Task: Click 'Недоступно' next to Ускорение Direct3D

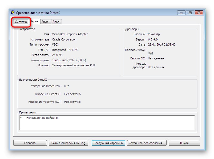Action: click(x=72, y=94)
